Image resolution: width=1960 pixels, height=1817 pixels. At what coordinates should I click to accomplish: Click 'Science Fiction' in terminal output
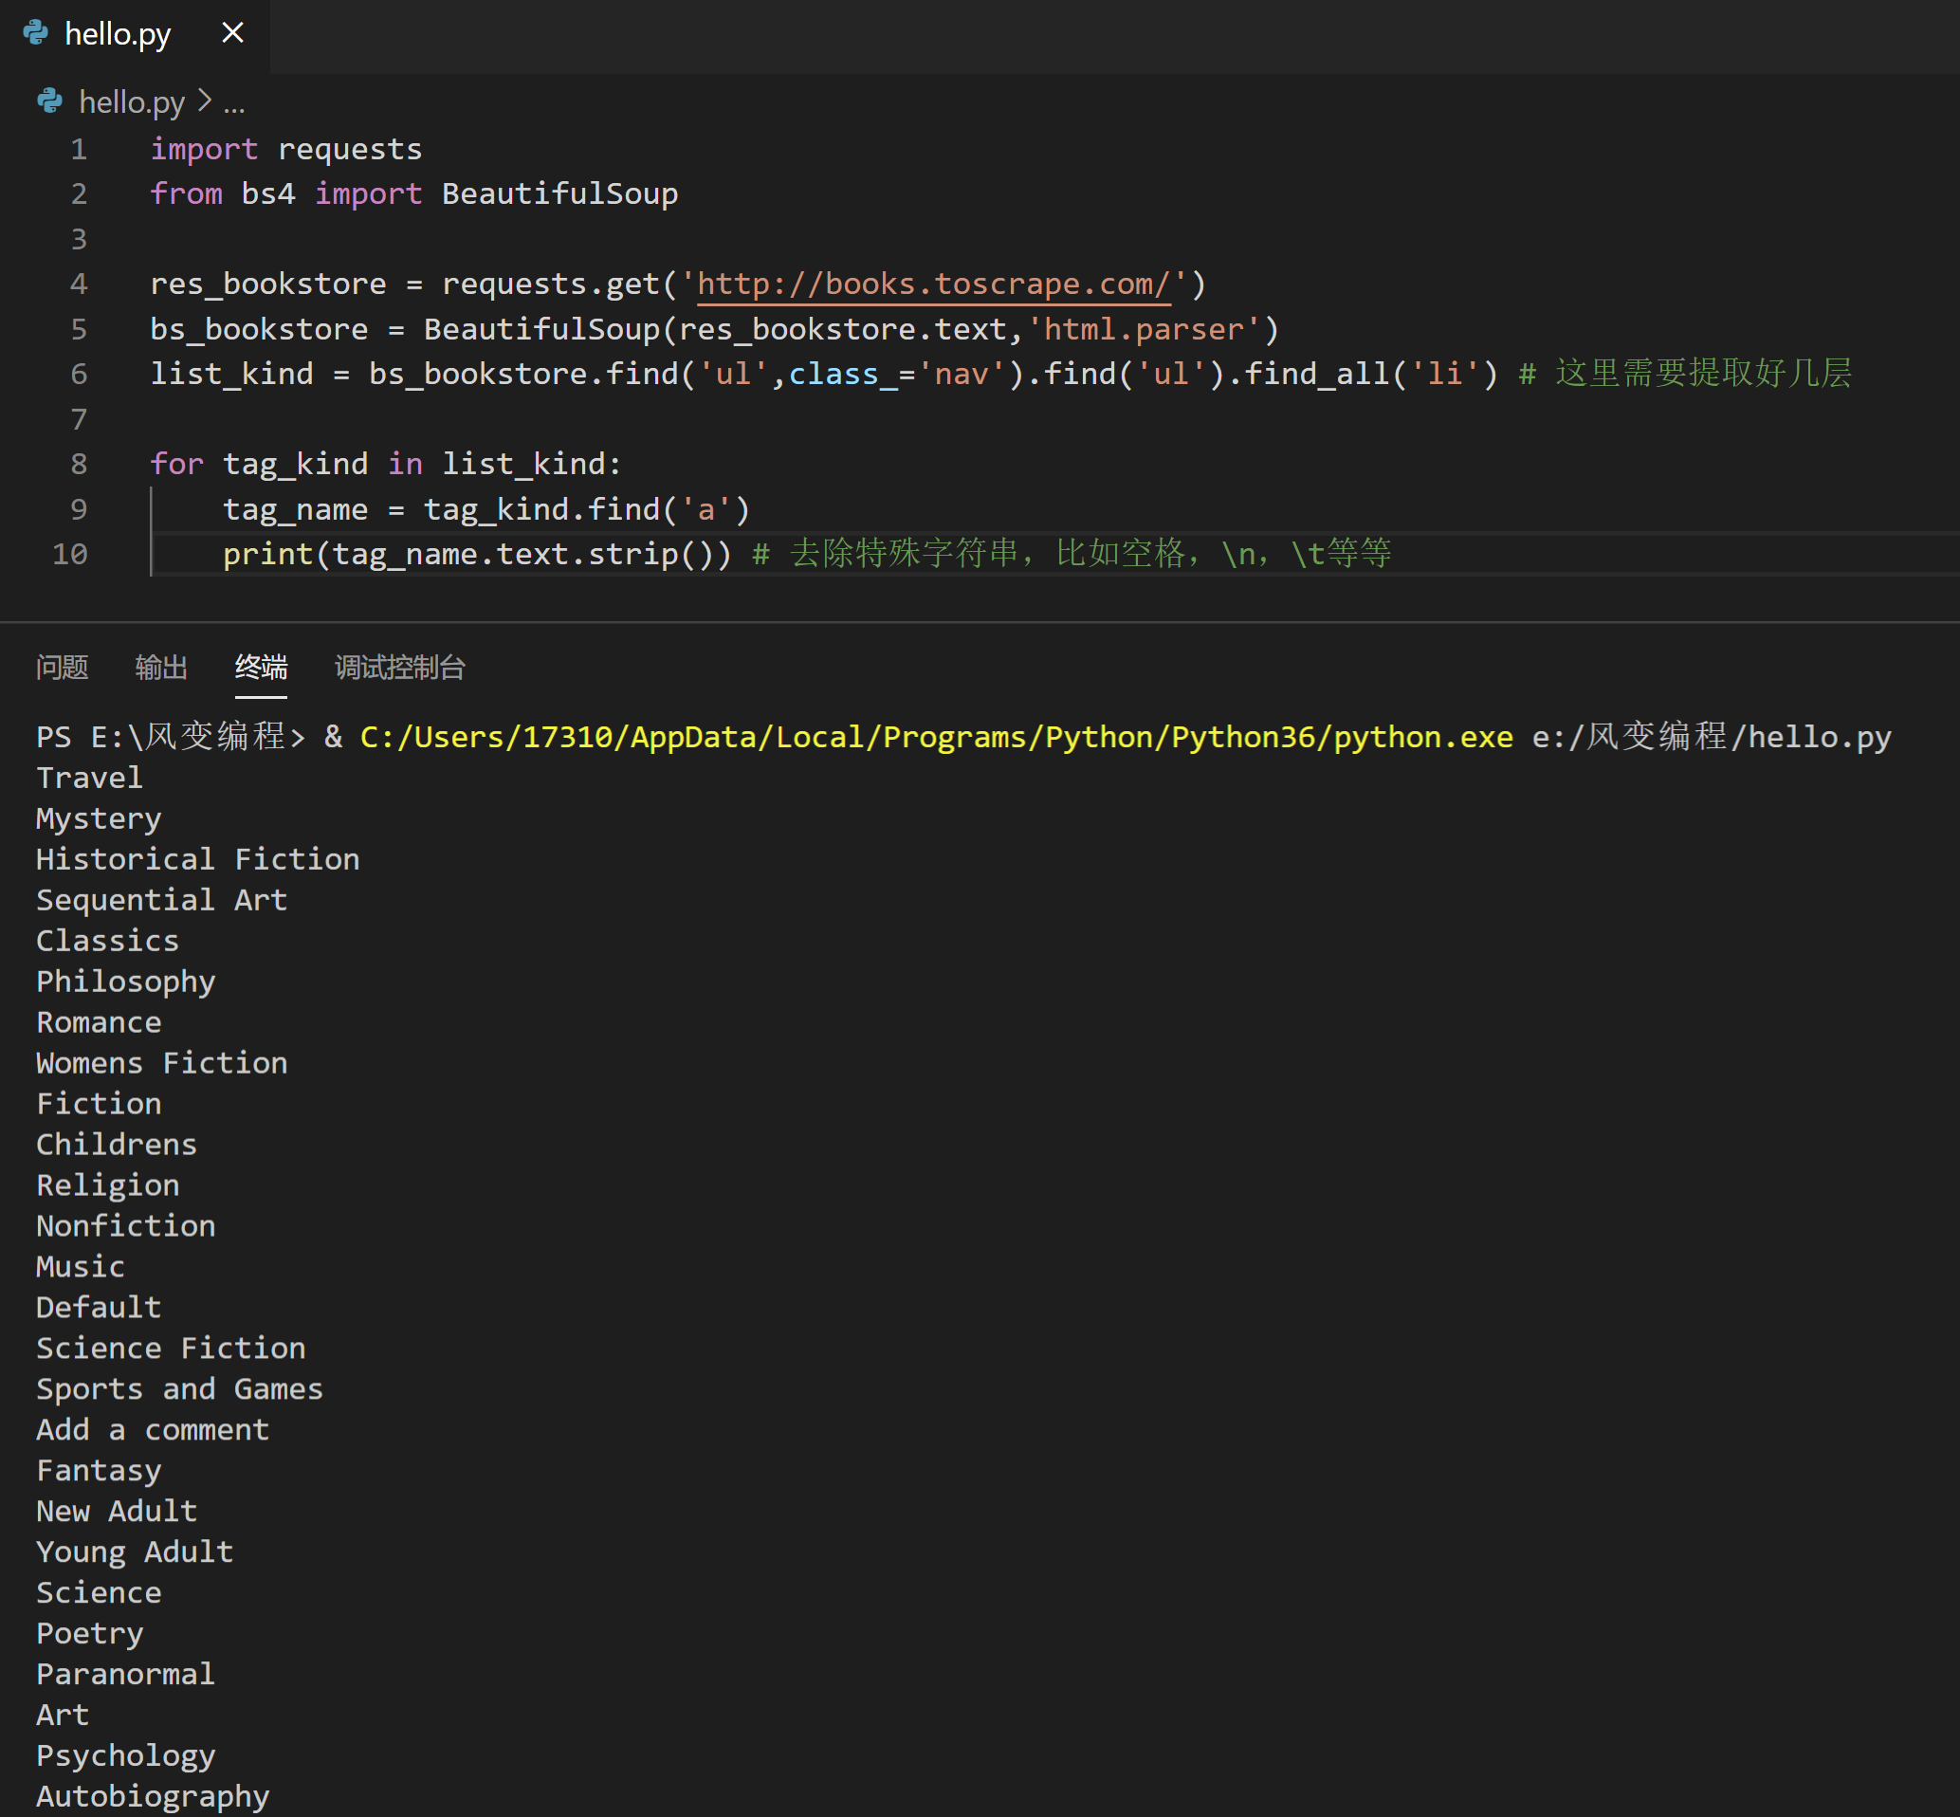coord(171,1348)
